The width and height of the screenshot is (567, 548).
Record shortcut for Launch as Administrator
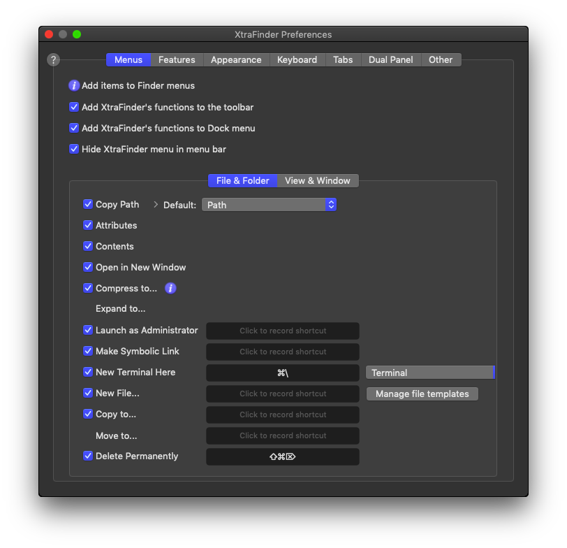(283, 331)
